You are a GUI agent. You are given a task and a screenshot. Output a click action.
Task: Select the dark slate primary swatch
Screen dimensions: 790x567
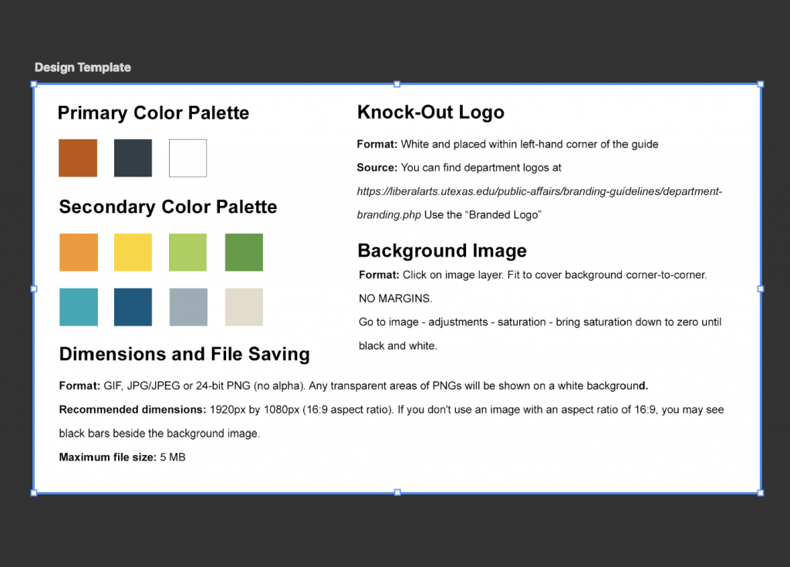point(133,158)
